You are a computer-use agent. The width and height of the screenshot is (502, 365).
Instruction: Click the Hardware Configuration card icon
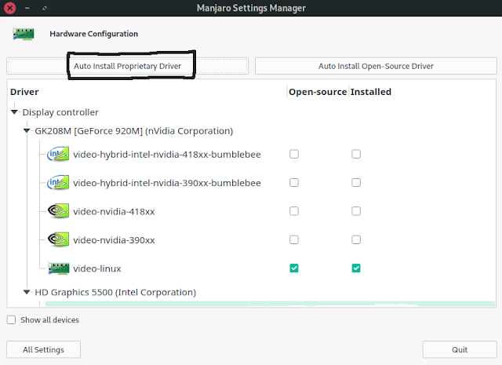tap(24, 34)
